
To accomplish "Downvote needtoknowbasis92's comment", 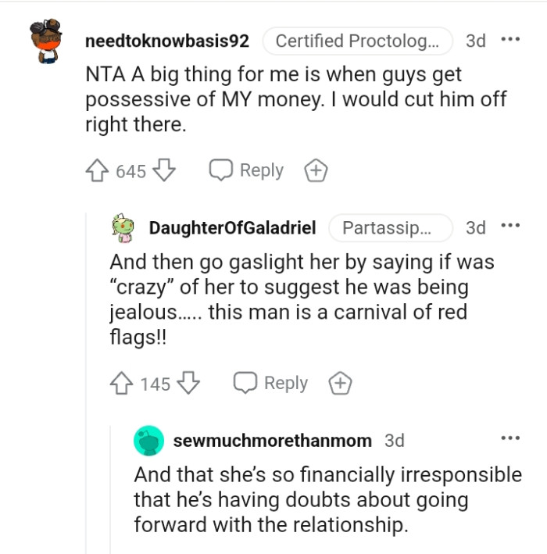I will point(163,171).
